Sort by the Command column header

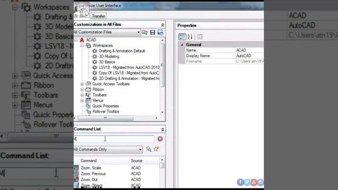[x=88, y=160]
